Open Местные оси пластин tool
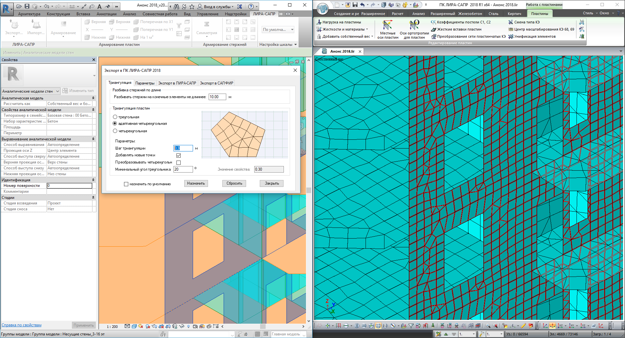Image resolution: width=625 pixels, height=338 pixels. coord(388,29)
